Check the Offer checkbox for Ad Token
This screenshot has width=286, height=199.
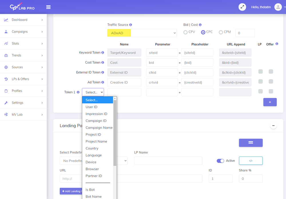coord(271,81)
